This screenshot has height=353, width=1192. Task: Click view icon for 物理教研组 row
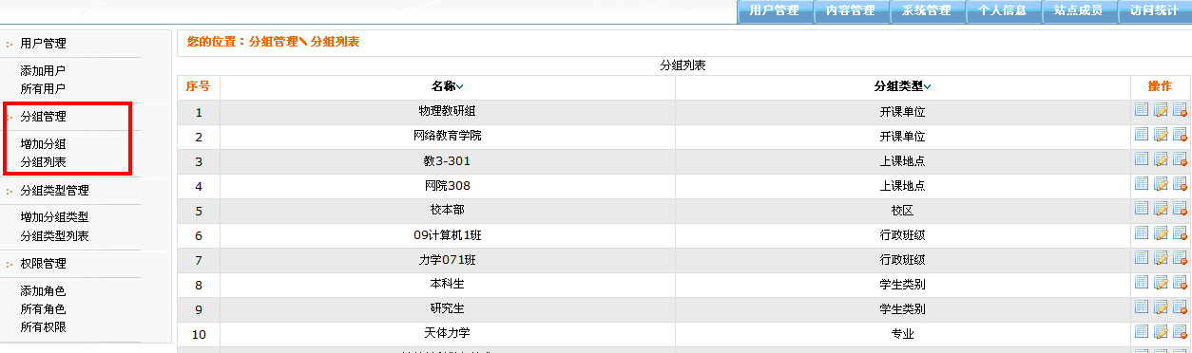(1142, 110)
